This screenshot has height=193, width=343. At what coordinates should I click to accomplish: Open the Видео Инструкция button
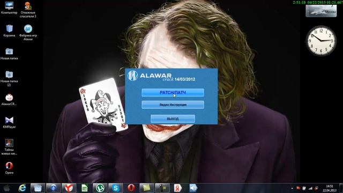pos(173,105)
